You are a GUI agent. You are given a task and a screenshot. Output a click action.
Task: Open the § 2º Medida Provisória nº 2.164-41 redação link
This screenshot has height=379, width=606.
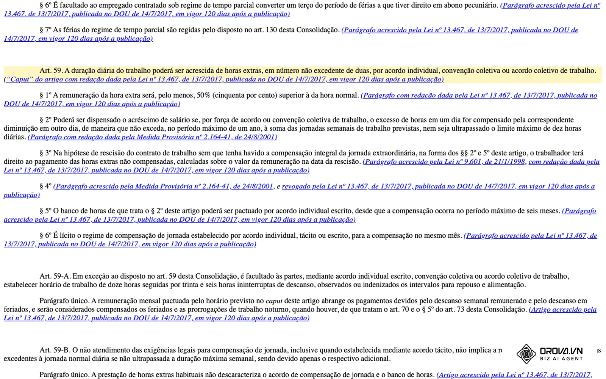[152, 137]
